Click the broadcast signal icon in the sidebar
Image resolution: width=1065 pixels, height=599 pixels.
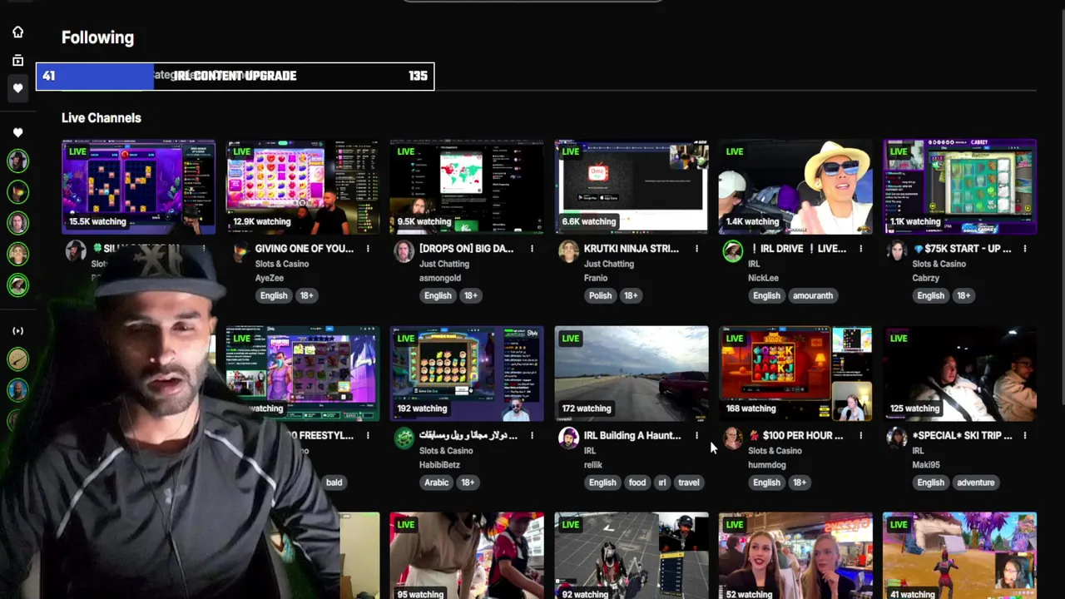17,331
